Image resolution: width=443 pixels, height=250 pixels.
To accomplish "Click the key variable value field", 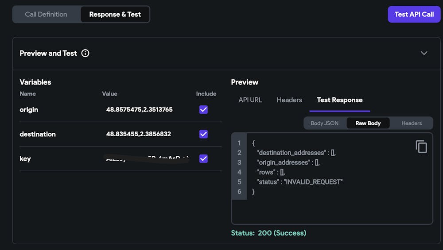I will click(146, 158).
